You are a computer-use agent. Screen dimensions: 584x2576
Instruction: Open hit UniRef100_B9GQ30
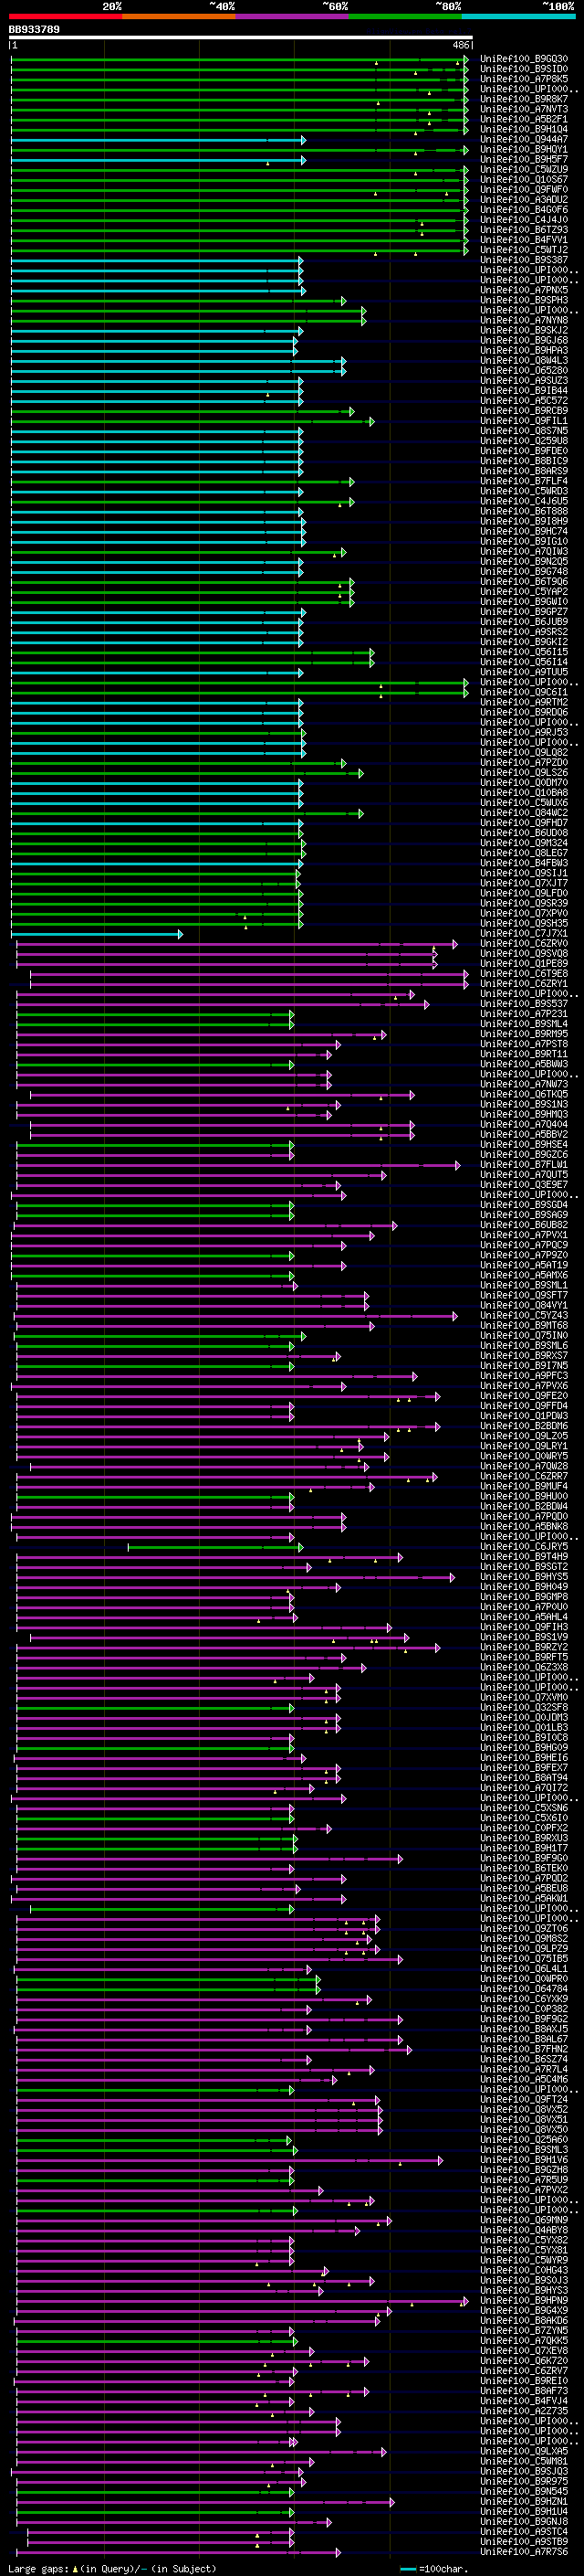click(x=524, y=59)
